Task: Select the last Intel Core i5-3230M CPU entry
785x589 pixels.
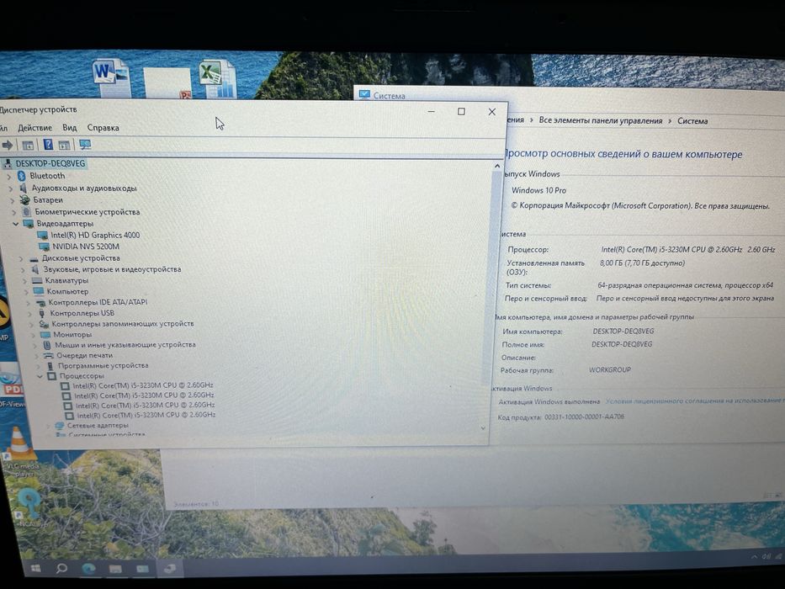Action: (x=146, y=415)
